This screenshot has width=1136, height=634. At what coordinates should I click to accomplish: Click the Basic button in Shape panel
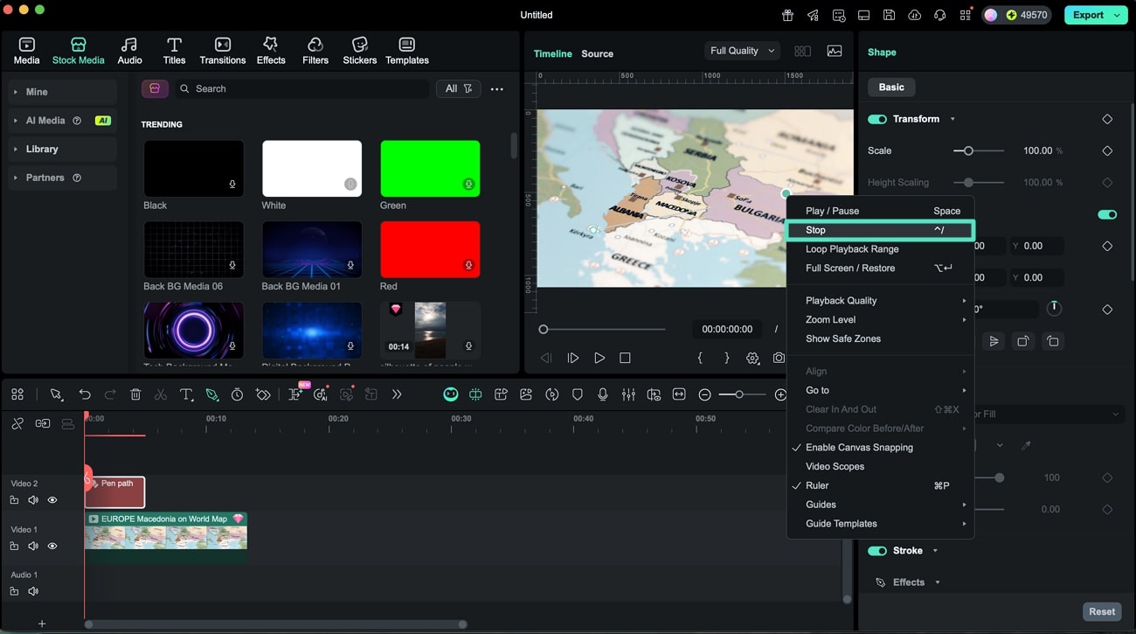click(x=891, y=87)
